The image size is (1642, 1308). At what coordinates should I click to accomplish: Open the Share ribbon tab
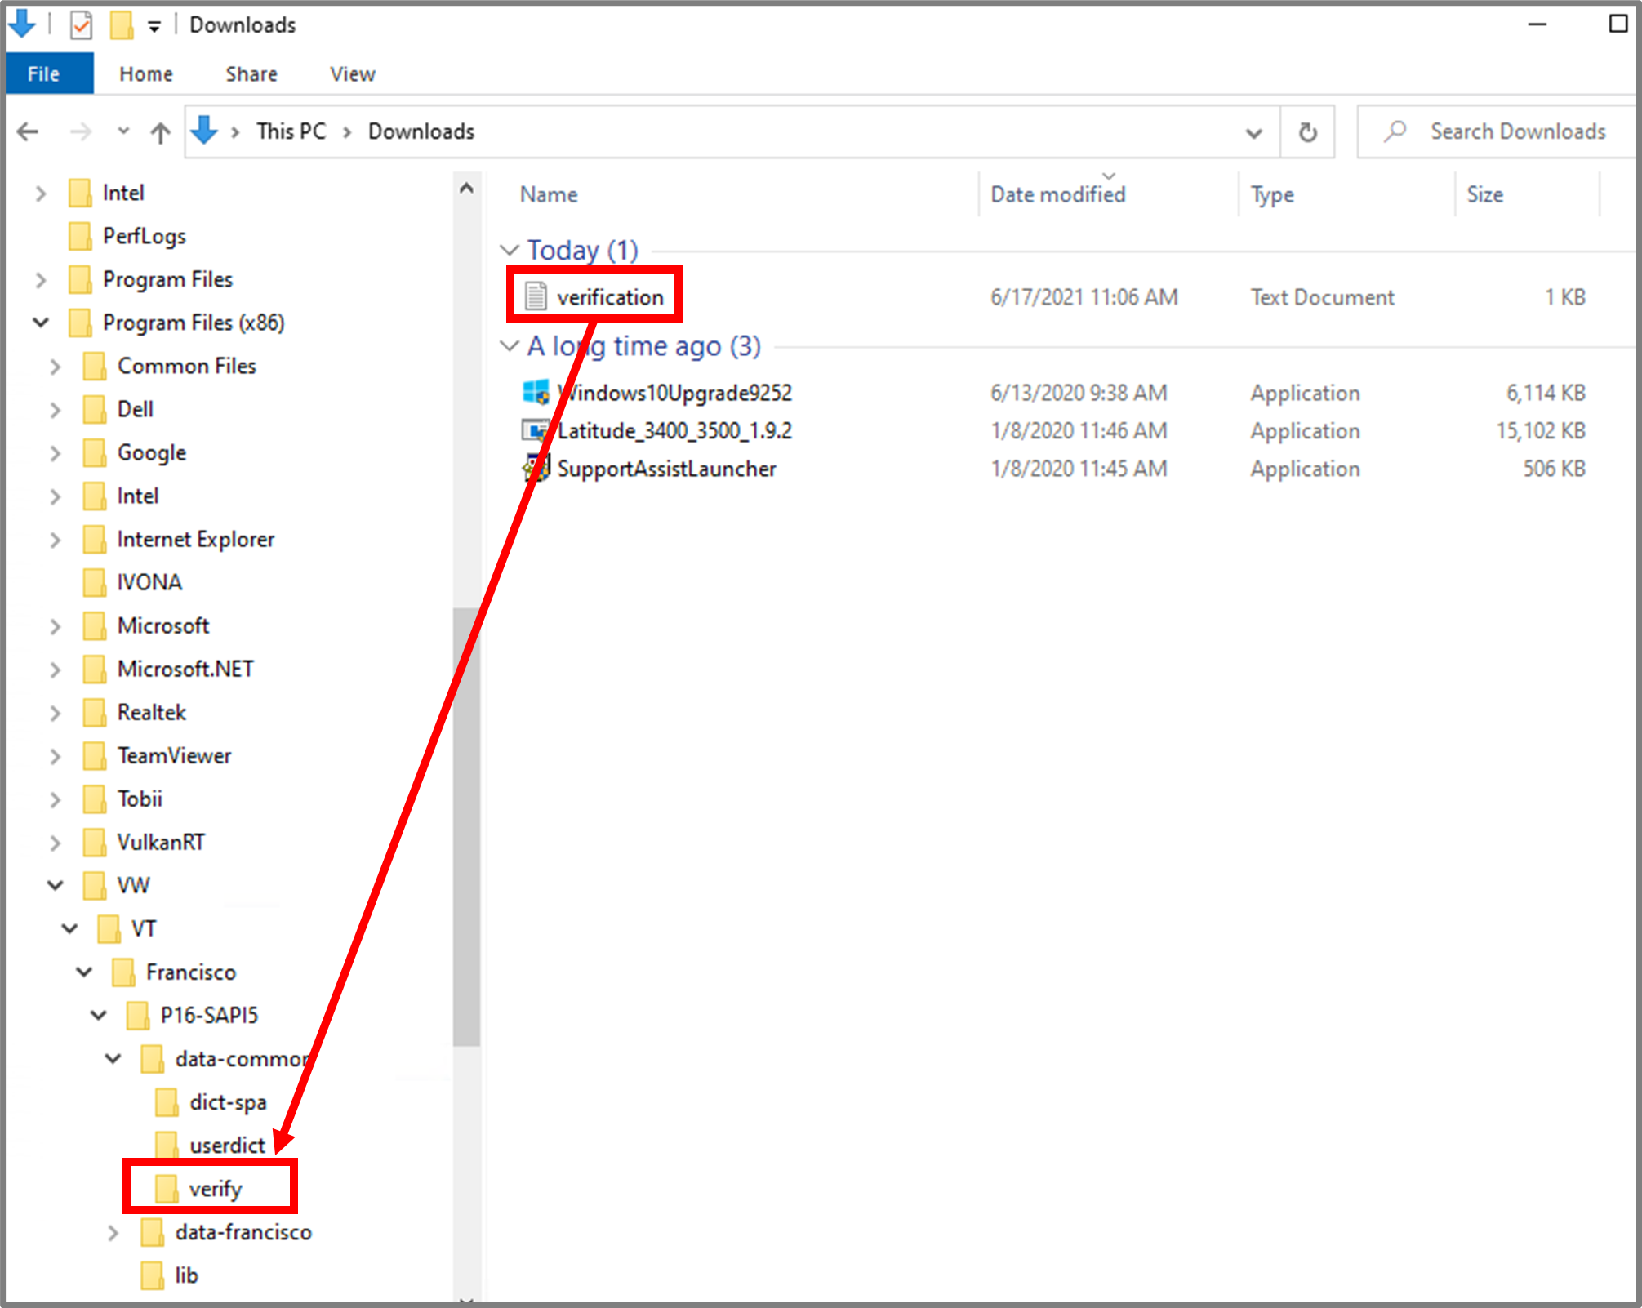[x=251, y=74]
